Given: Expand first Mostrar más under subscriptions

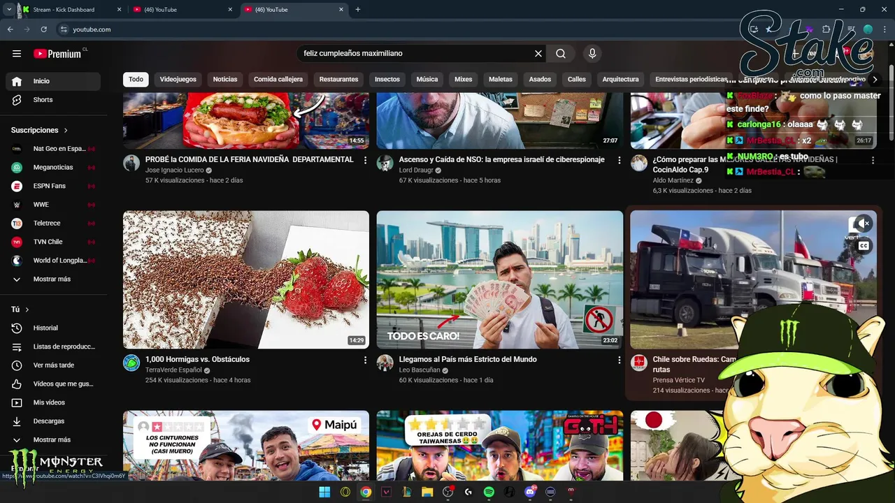Looking at the screenshot, I should pyautogui.click(x=53, y=279).
